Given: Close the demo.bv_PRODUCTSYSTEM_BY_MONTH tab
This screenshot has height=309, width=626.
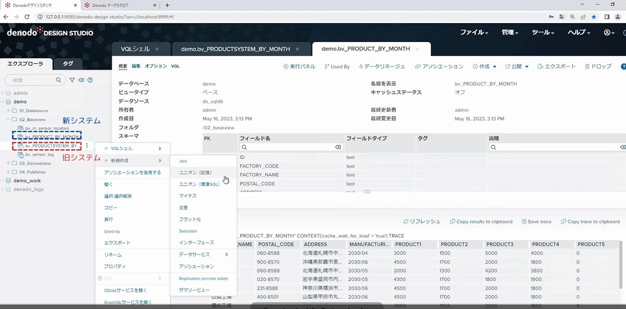Looking at the screenshot, I should click(297, 49).
